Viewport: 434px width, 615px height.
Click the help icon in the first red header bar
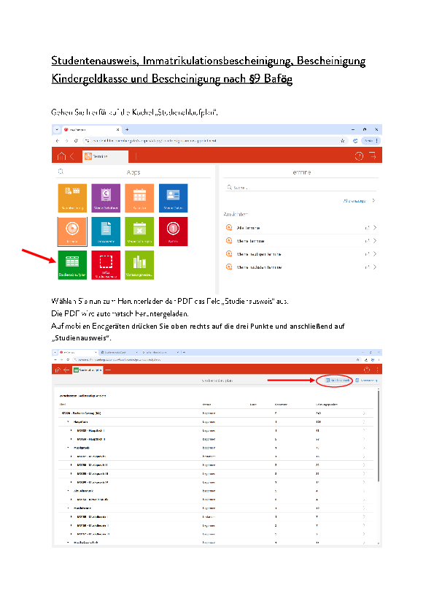[x=359, y=156]
